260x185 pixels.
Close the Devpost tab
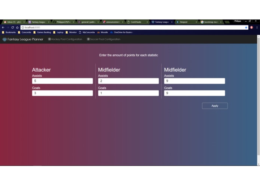pyautogui.click(x=196, y=22)
